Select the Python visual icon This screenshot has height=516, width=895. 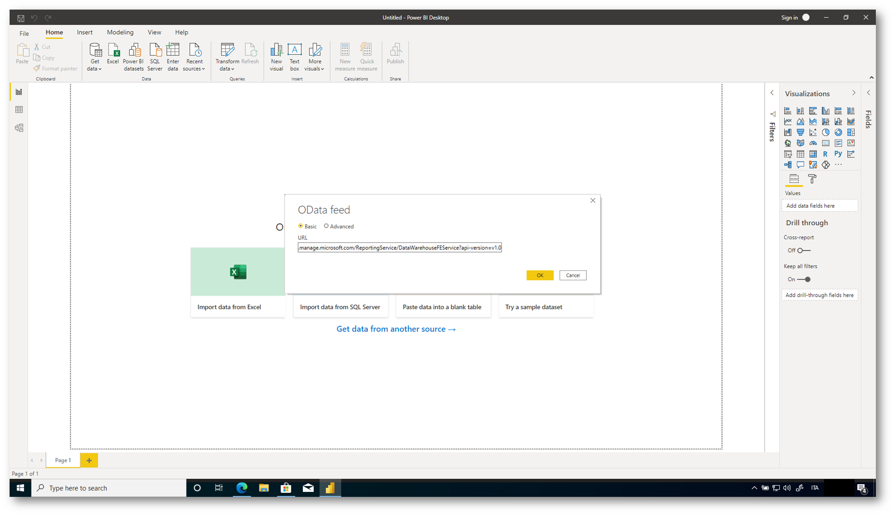[x=838, y=154]
